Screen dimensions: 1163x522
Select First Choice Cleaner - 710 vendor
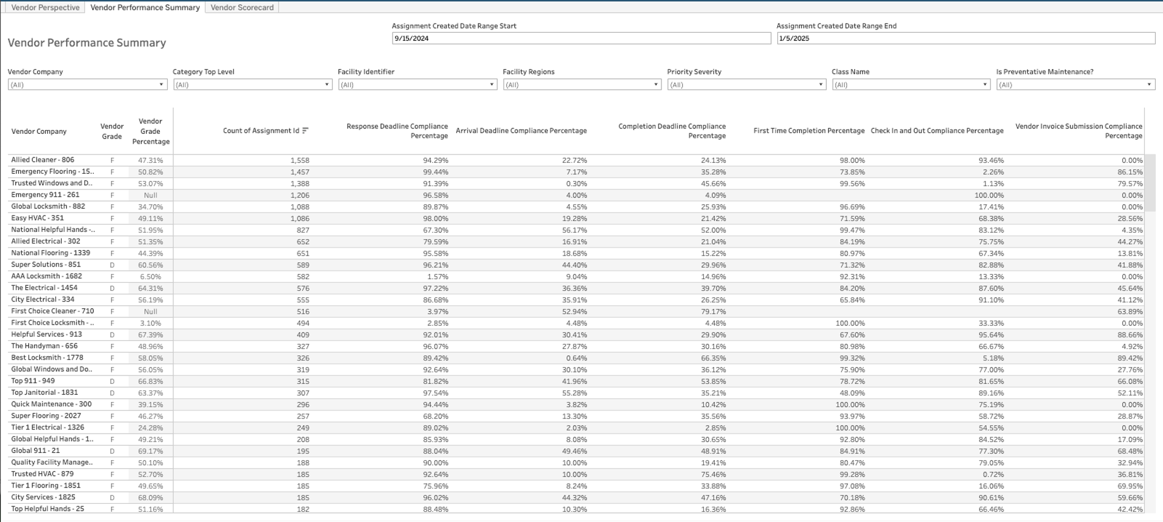coord(52,311)
